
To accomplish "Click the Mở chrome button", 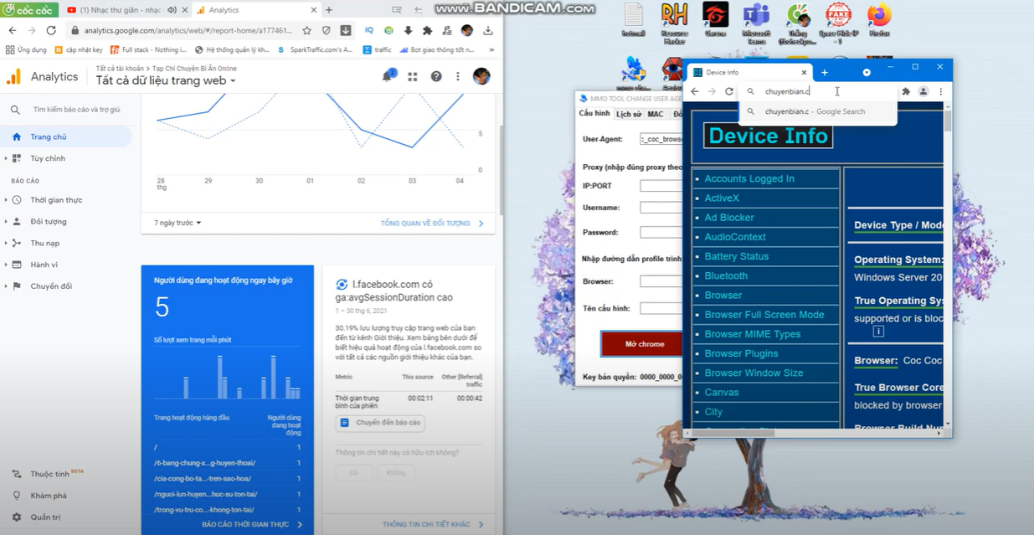I will [643, 344].
